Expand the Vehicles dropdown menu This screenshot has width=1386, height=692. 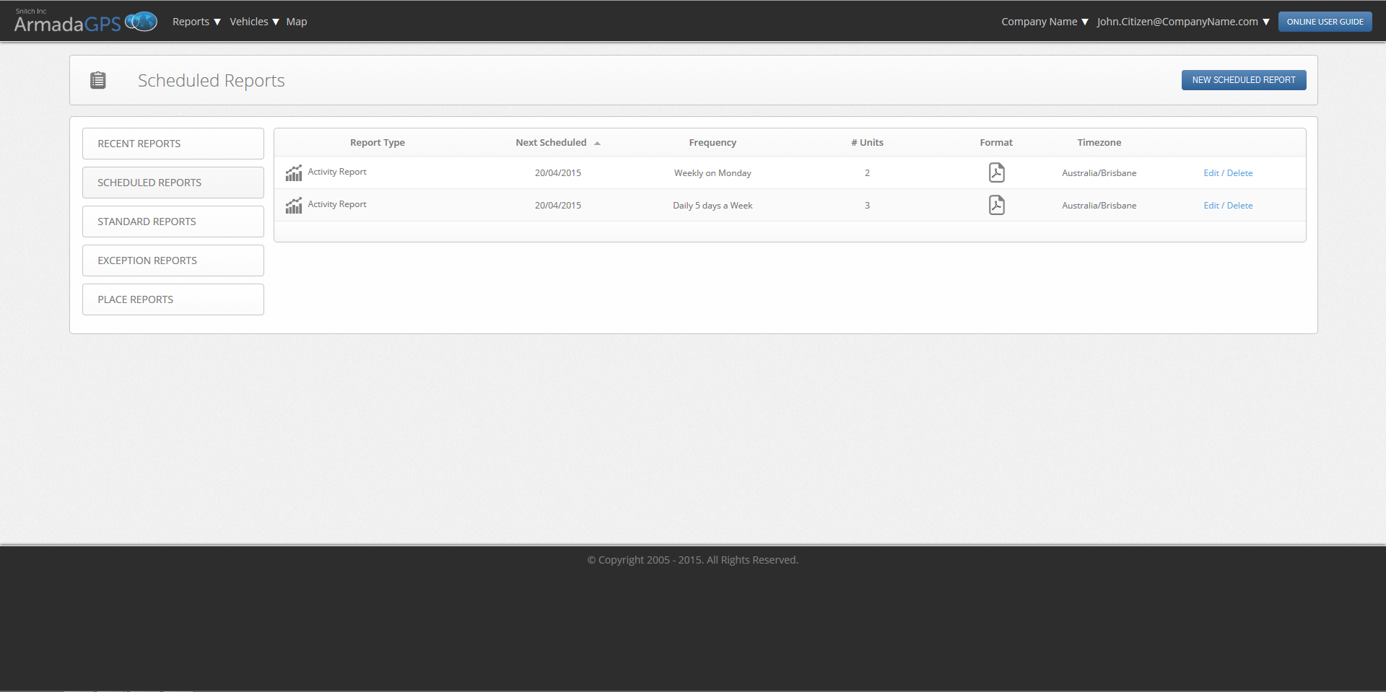pyautogui.click(x=254, y=22)
